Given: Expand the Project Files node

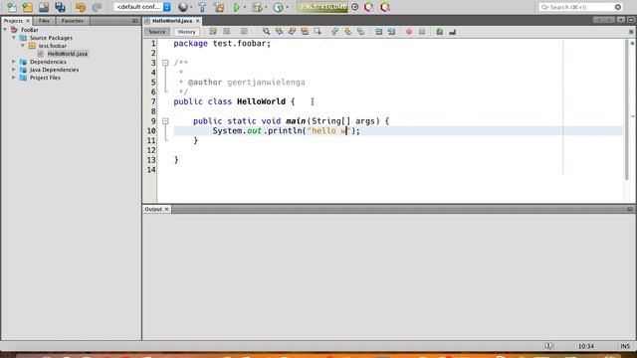Looking at the screenshot, I should click(x=14, y=78).
